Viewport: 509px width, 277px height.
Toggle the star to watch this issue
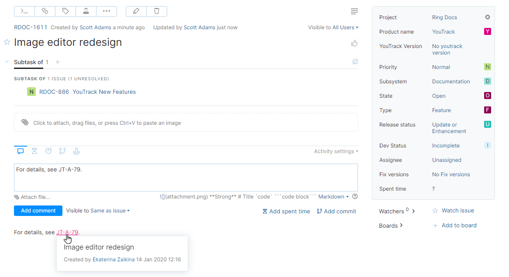[x=7, y=42]
